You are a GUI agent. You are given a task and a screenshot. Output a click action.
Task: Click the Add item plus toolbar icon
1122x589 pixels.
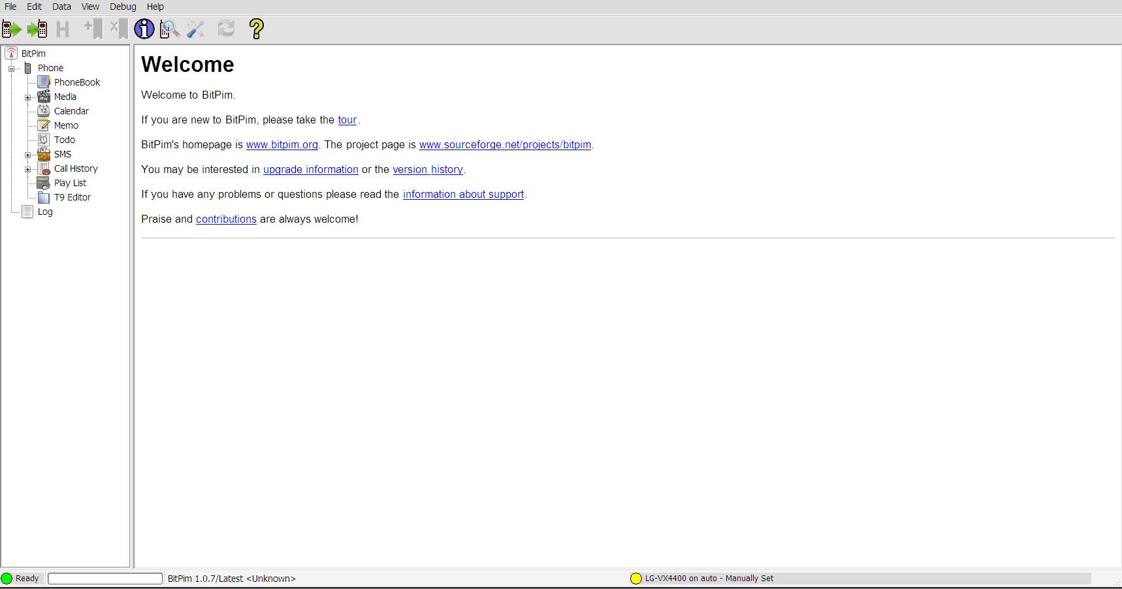click(93, 29)
